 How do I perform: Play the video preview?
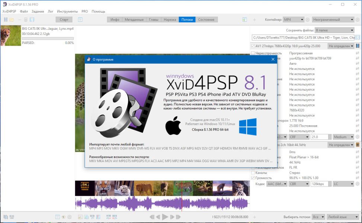[165, 217]
